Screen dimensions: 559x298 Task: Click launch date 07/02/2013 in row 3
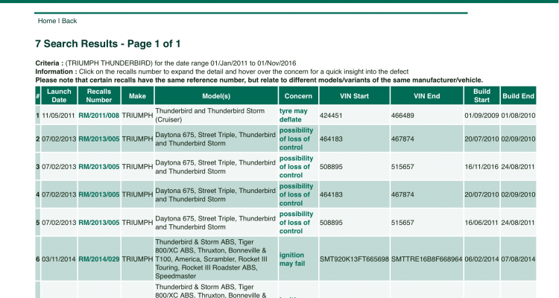pyautogui.click(x=59, y=167)
